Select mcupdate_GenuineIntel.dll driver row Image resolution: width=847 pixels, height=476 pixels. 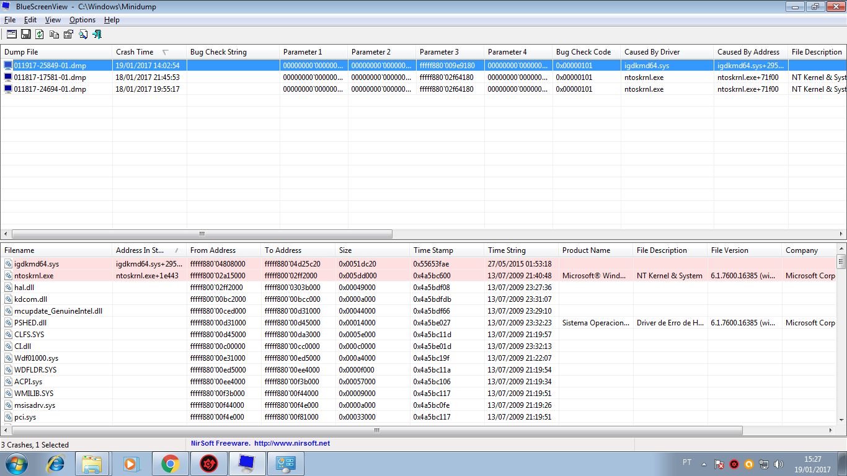pos(418,311)
